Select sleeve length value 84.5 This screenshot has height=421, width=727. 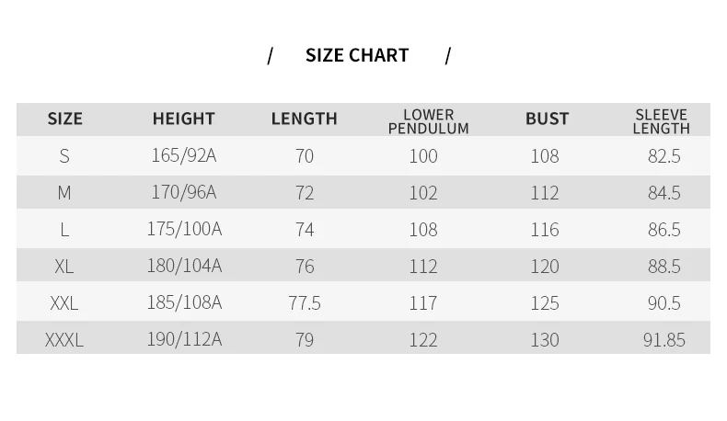coord(664,193)
